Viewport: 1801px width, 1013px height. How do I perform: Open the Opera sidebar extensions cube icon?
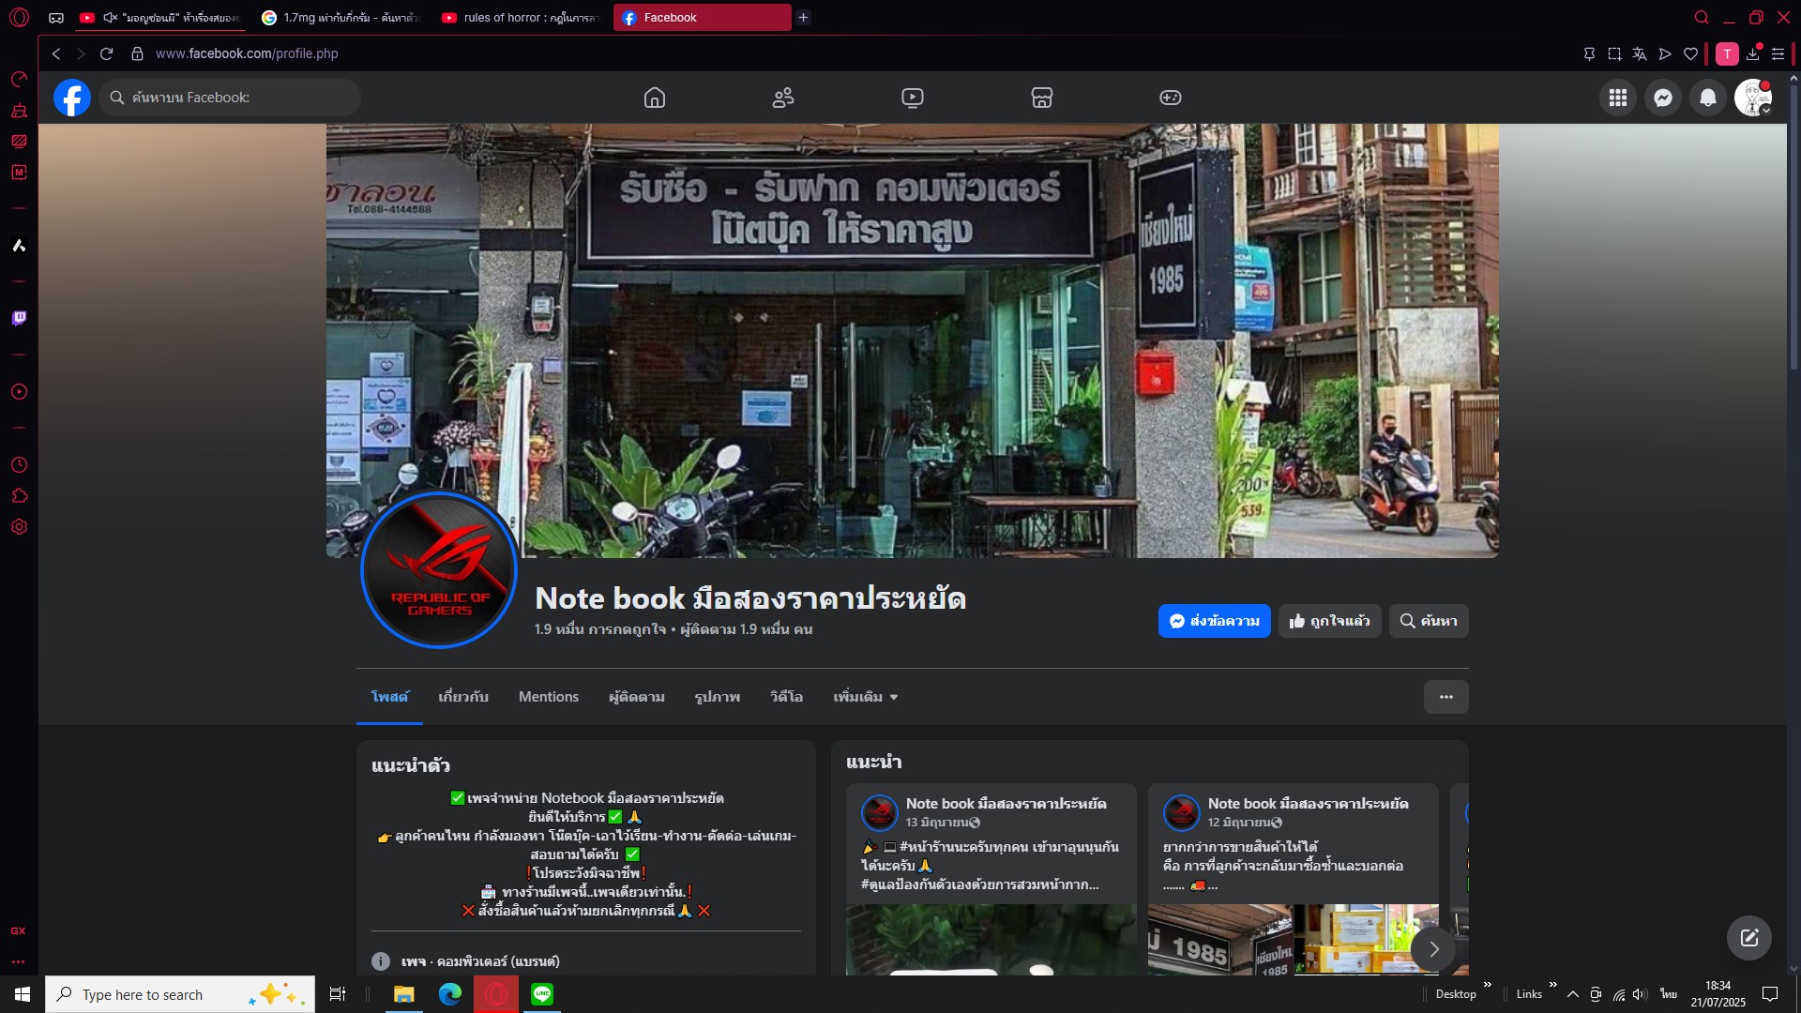tap(19, 496)
